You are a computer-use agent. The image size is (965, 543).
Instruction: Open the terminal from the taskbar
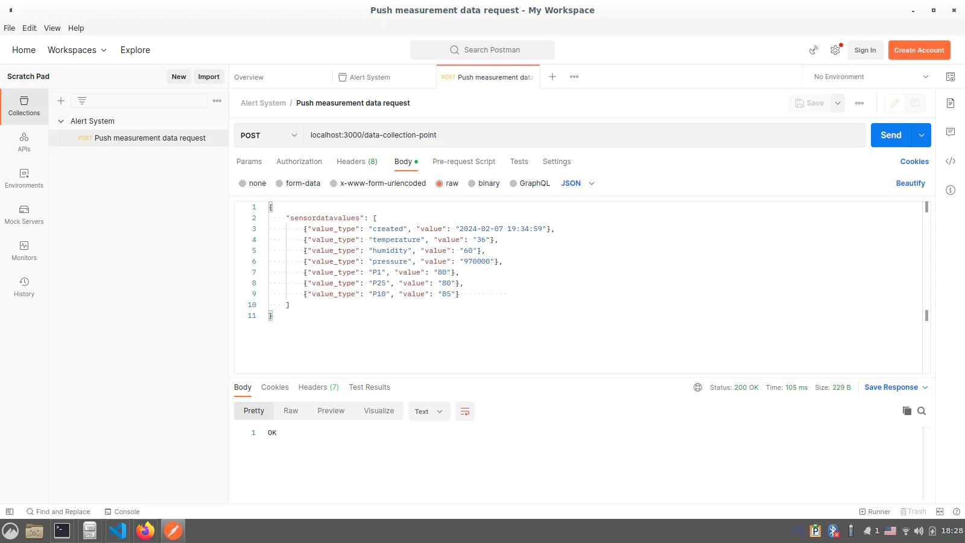coord(62,531)
